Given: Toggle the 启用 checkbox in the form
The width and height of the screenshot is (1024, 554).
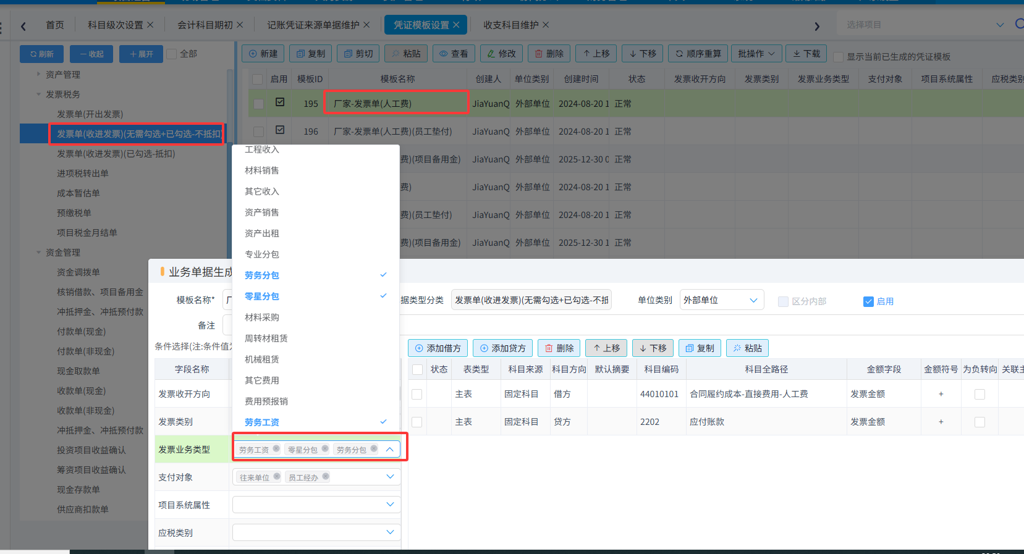Looking at the screenshot, I should tap(868, 301).
